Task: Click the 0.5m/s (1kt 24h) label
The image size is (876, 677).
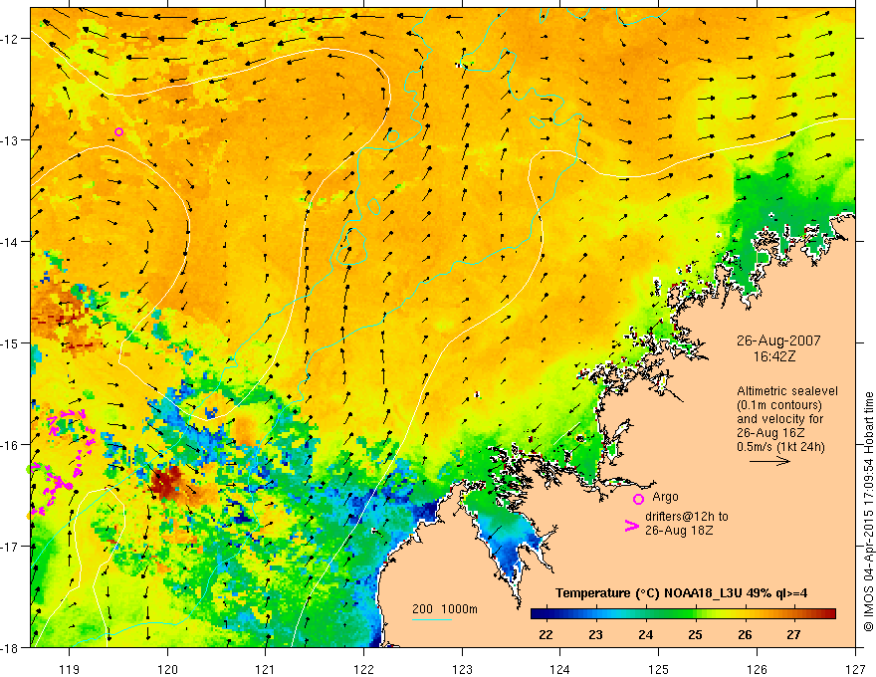Action: point(780,447)
